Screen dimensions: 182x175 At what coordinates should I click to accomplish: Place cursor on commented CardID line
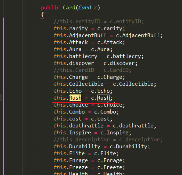[x=92, y=70]
